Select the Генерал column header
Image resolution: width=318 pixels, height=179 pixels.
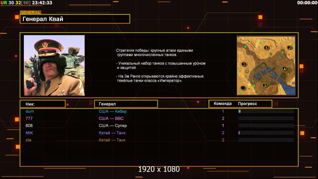point(126,104)
